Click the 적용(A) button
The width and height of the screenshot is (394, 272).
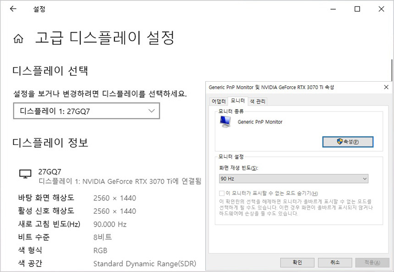(x=372, y=262)
